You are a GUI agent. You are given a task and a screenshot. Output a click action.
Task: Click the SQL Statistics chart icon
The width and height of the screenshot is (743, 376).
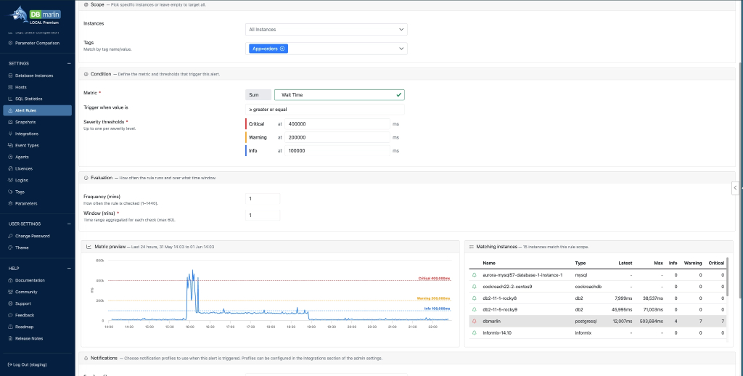click(10, 99)
